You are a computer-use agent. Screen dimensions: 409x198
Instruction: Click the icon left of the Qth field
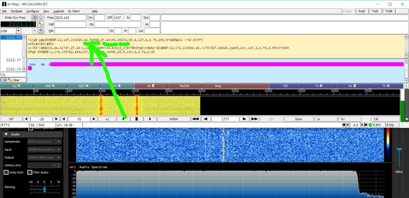point(41,31)
